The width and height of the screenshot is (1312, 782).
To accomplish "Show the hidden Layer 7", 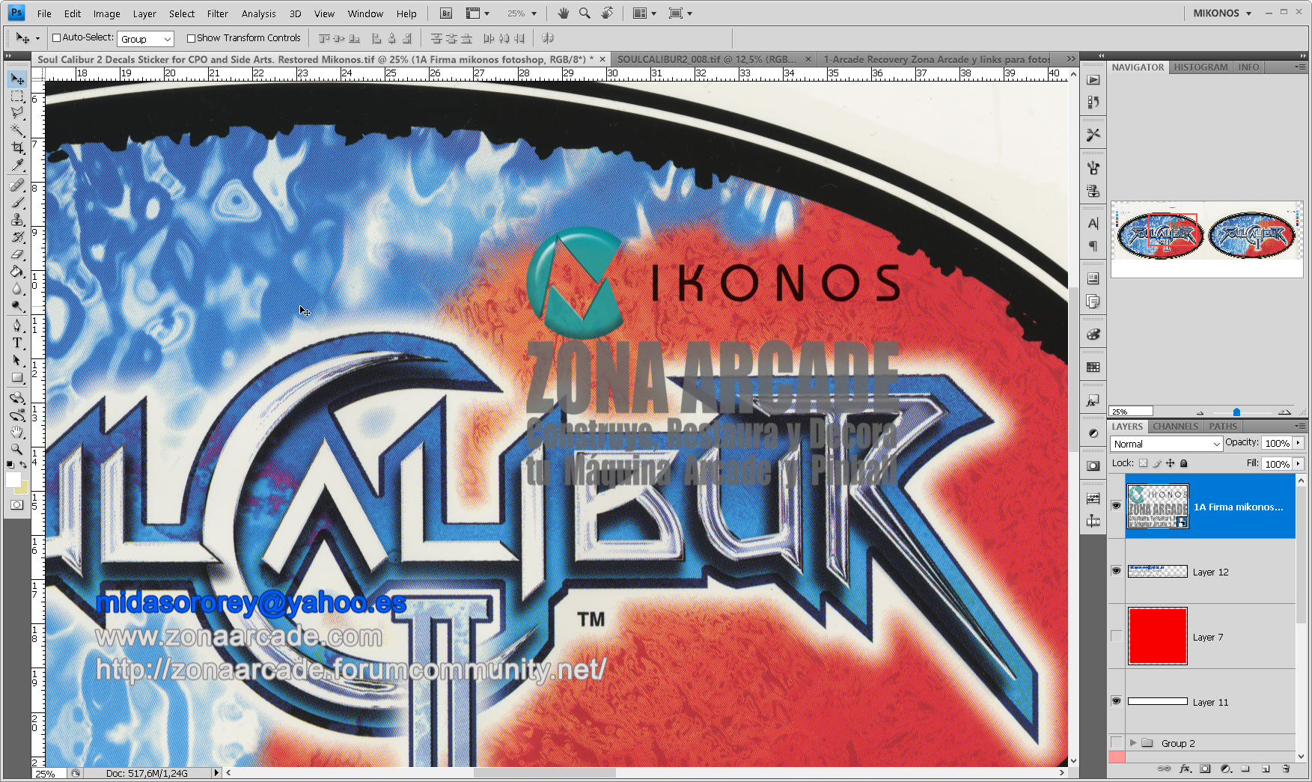I will (x=1116, y=636).
